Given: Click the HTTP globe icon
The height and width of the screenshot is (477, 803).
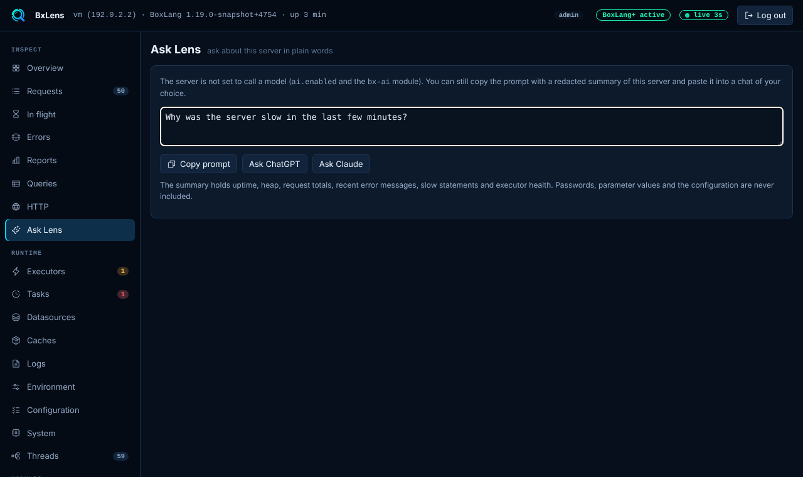Looking at the screenshot, I should coord(16,206).
